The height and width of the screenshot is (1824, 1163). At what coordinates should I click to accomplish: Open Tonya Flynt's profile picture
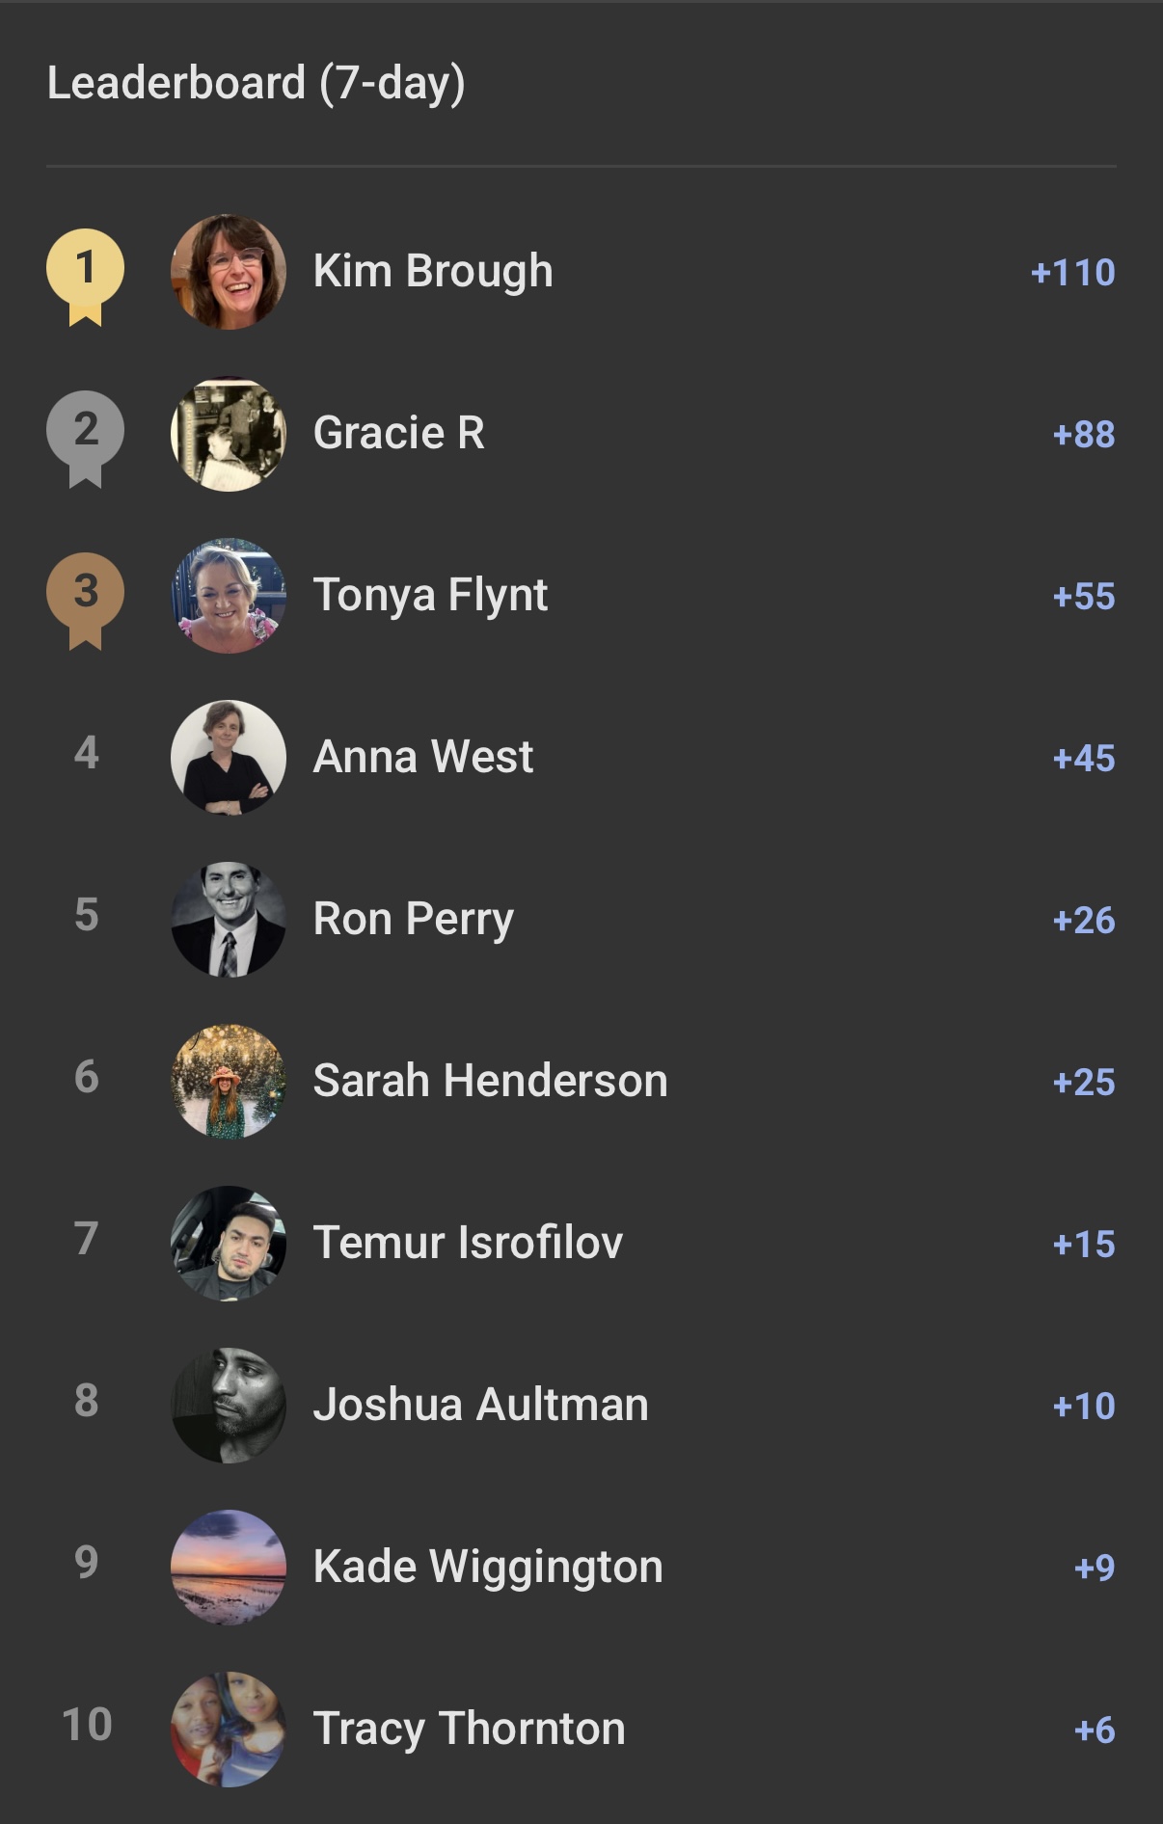229,595
